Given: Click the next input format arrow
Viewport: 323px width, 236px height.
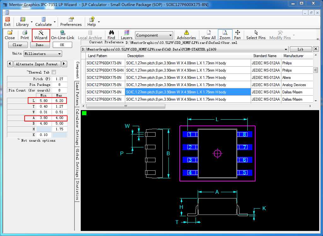Looking at the screenshot, I should 64,64.
